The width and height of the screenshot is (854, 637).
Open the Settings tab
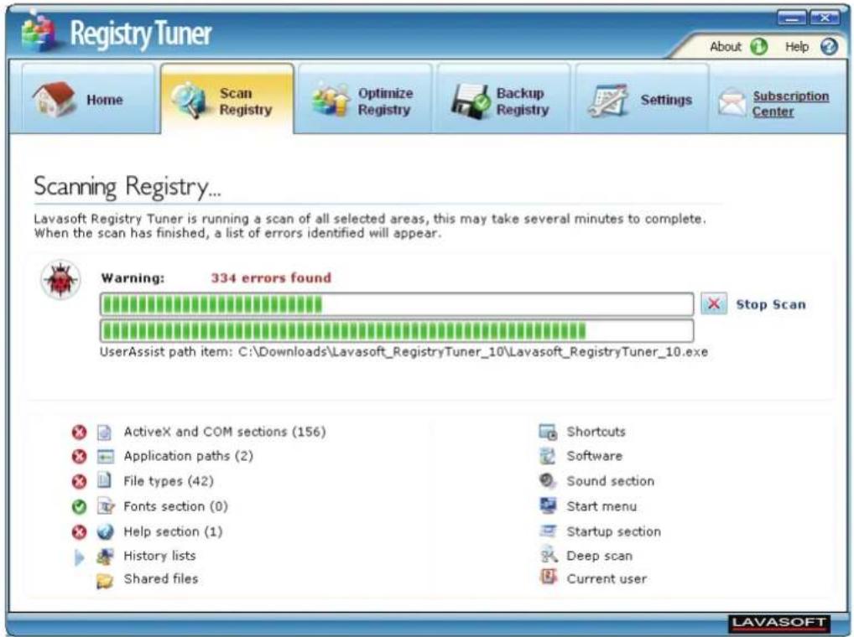tap(642, 99)
